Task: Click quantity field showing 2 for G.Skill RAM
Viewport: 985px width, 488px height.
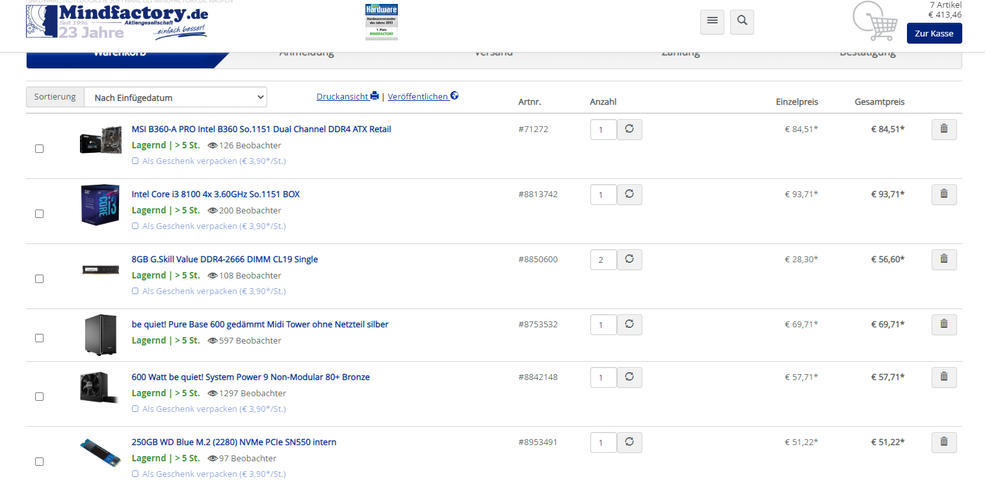Action: (603, 260)
